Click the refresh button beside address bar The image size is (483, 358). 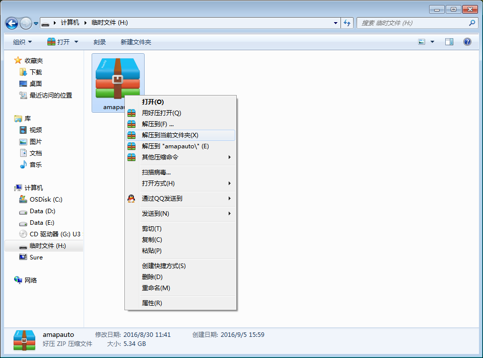pos(347,23)
